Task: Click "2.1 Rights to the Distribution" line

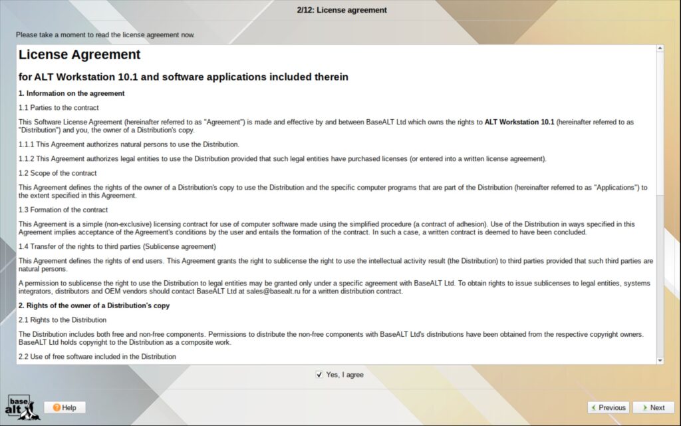Action: (x=62, y=319)
